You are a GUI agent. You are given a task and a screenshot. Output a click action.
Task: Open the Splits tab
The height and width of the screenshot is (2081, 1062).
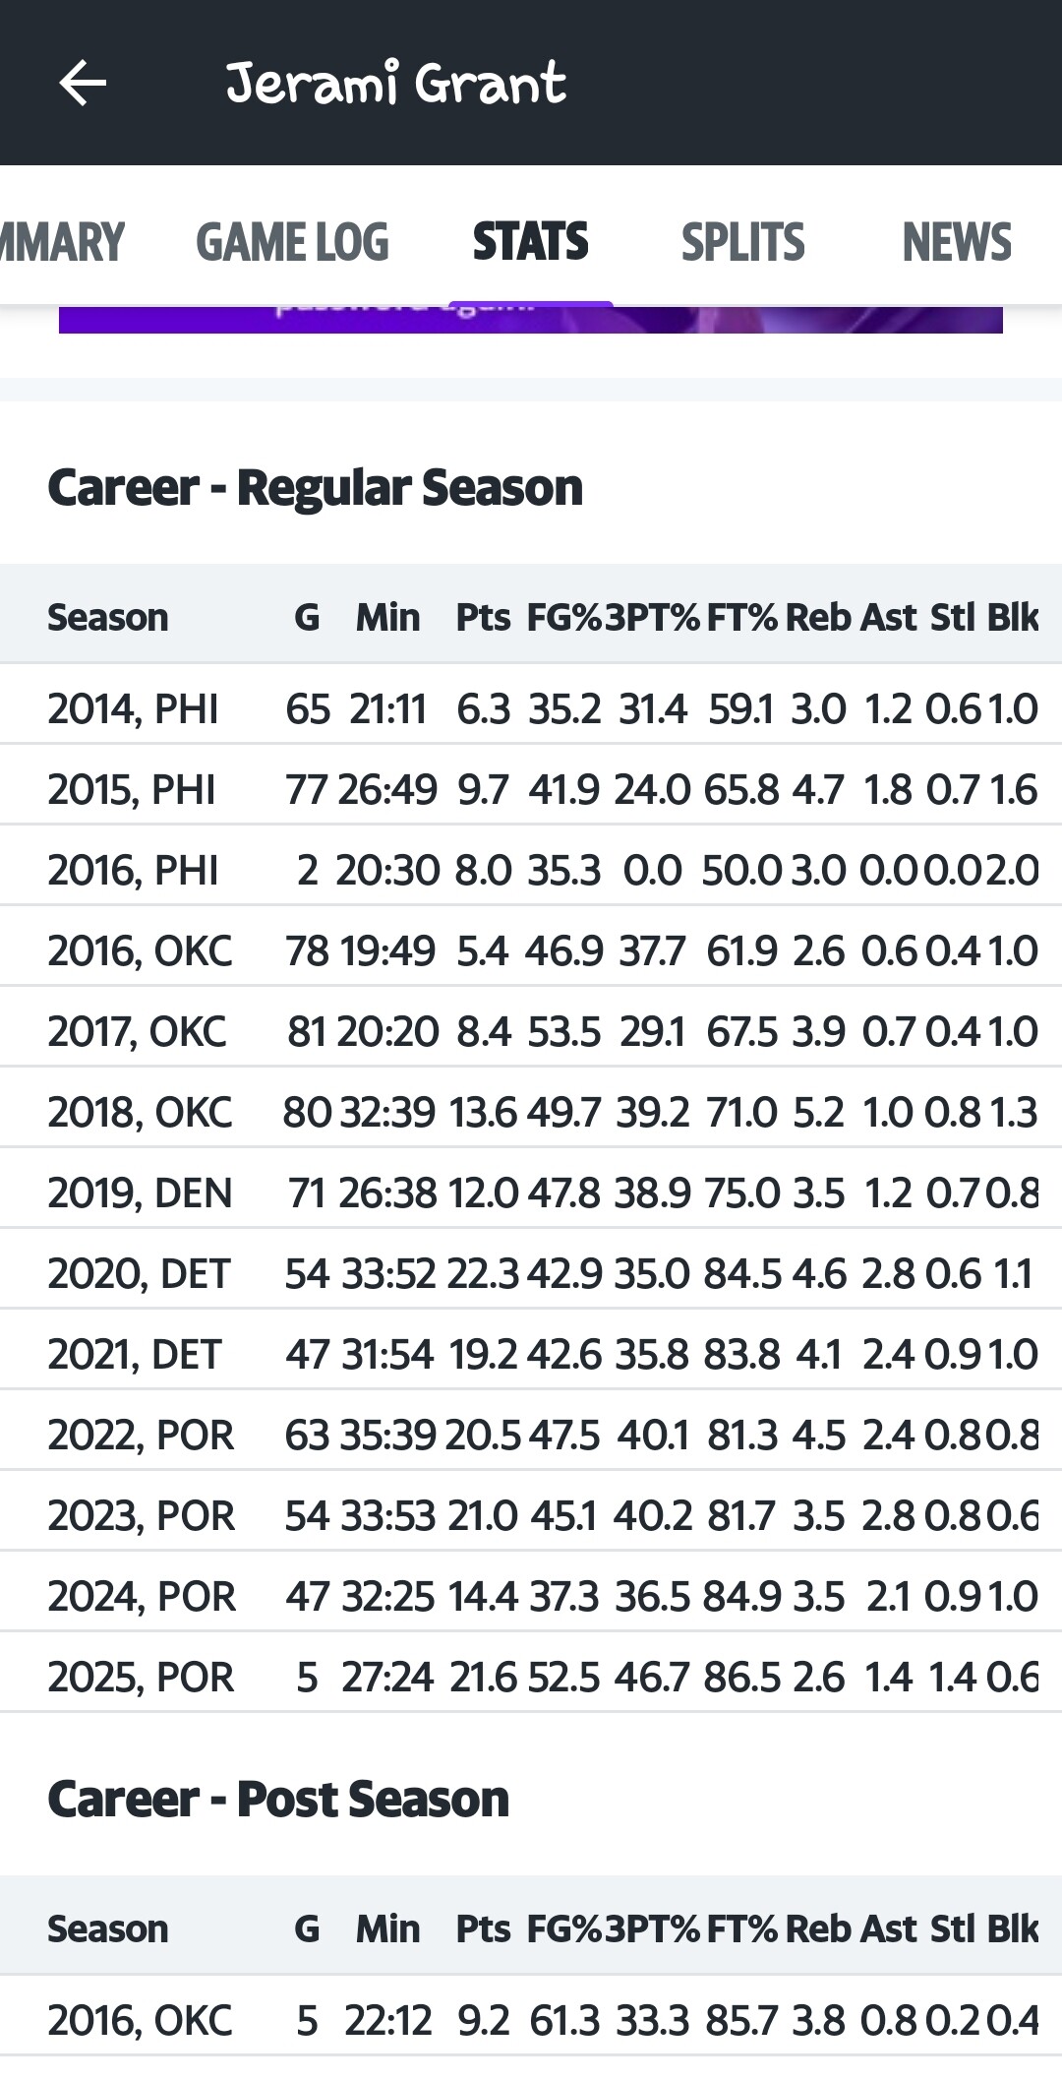742,242
